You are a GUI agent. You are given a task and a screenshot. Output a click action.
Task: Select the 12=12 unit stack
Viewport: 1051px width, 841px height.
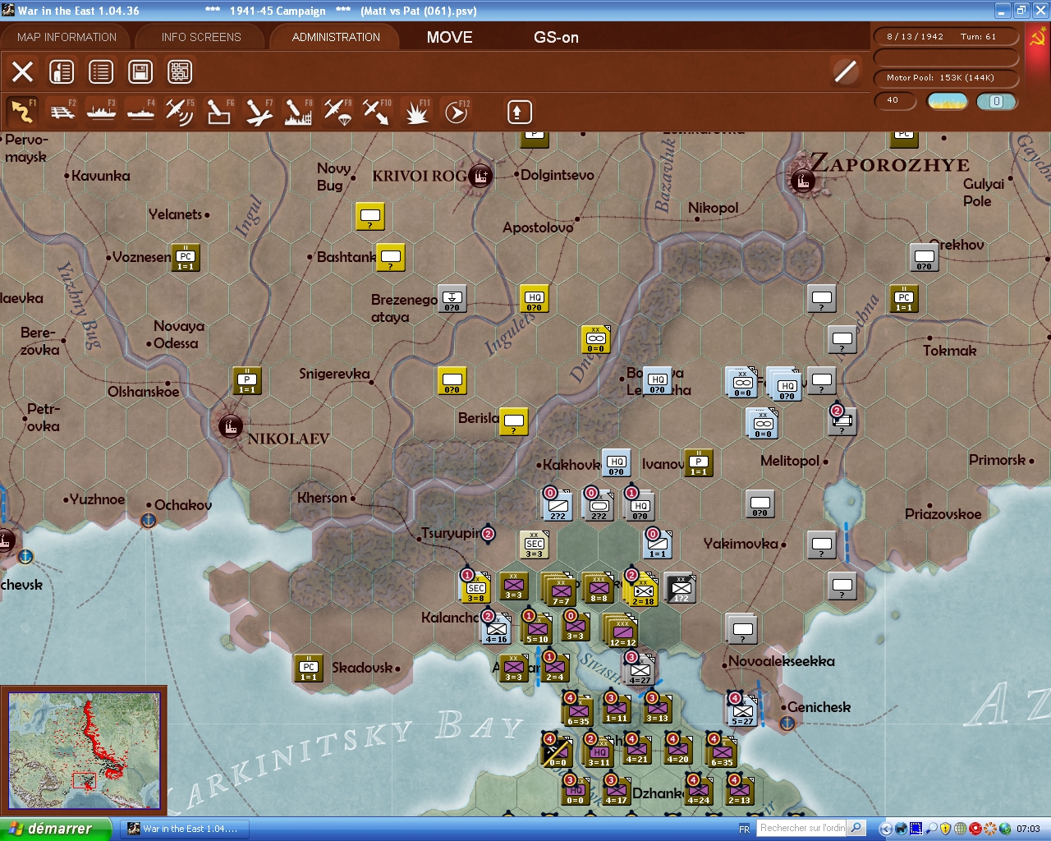[x=622, y=631]
